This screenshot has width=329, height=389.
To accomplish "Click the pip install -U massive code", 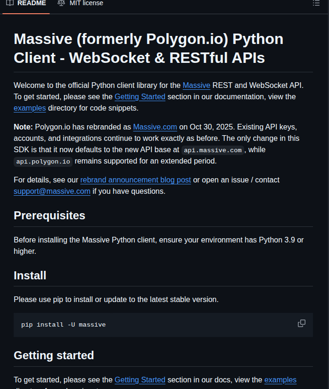I will click(63, 325).
